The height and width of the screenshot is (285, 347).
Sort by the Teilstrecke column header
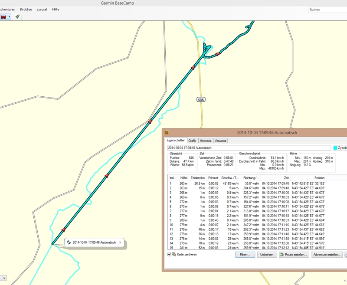click(197, 178)
